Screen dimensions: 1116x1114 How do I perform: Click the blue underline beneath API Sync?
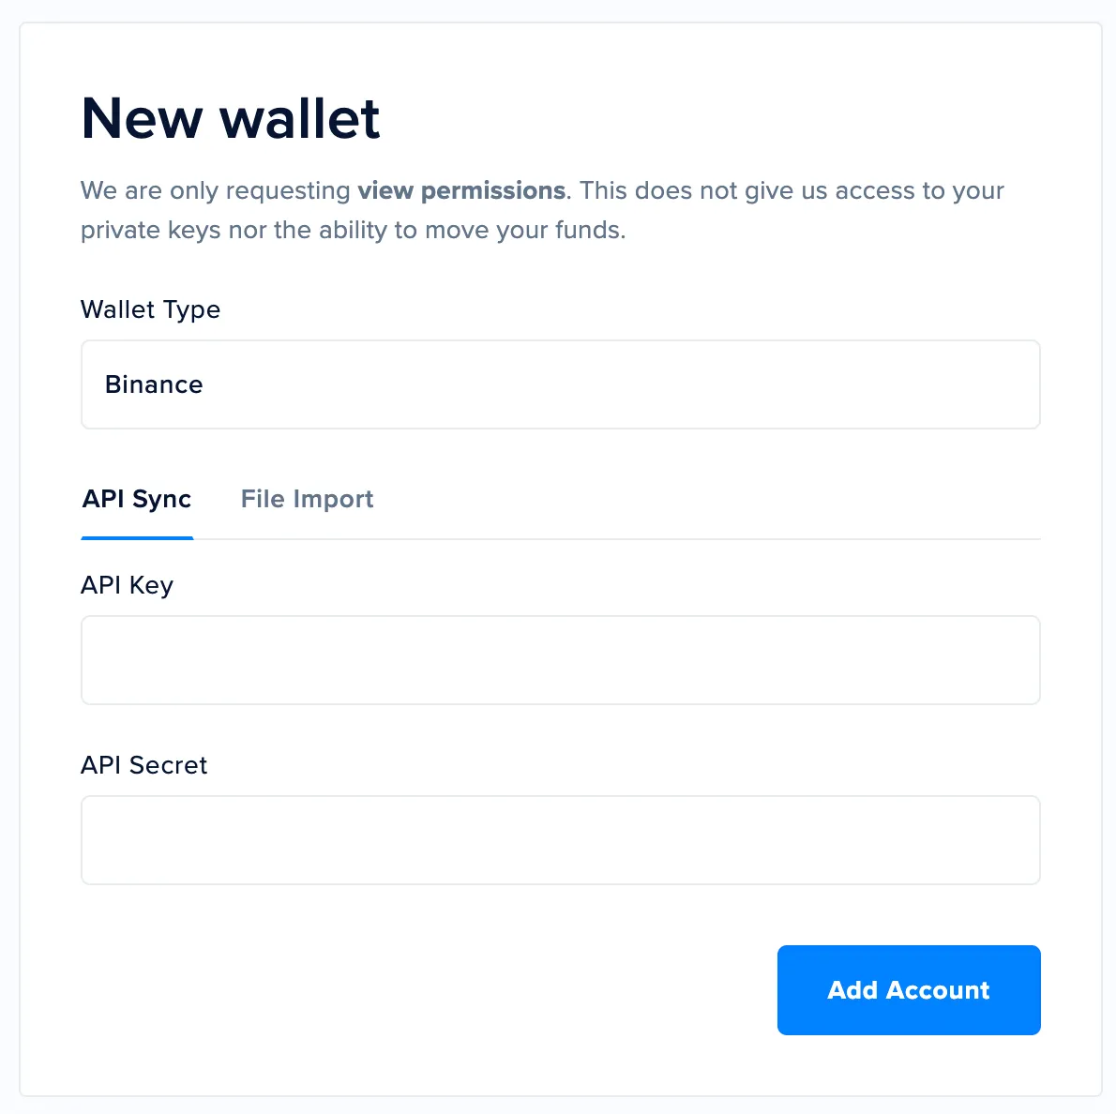[137, 538]
